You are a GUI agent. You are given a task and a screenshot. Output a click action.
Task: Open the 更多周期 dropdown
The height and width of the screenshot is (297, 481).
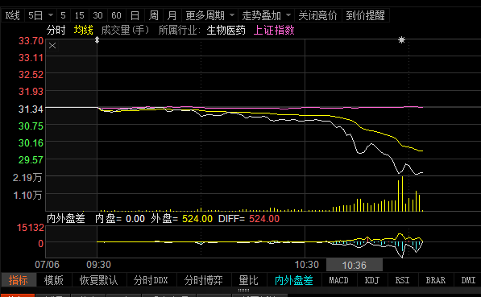pos(210,15)
